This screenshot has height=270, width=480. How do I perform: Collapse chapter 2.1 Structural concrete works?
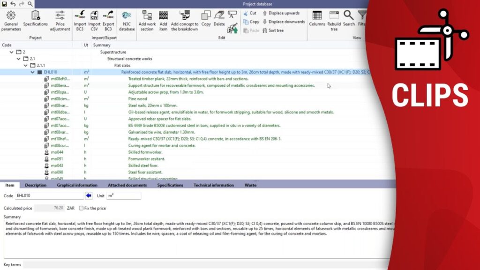19,59
